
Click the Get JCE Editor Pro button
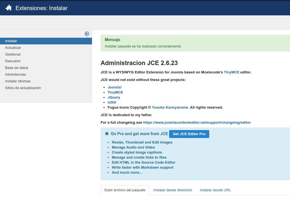point(189,134)
